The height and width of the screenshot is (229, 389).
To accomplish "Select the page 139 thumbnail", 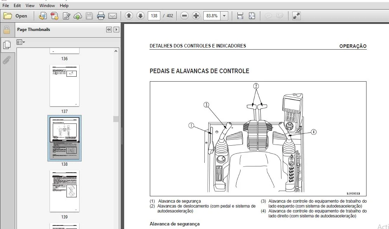I will pyautogui.click(x=64, y=191).
